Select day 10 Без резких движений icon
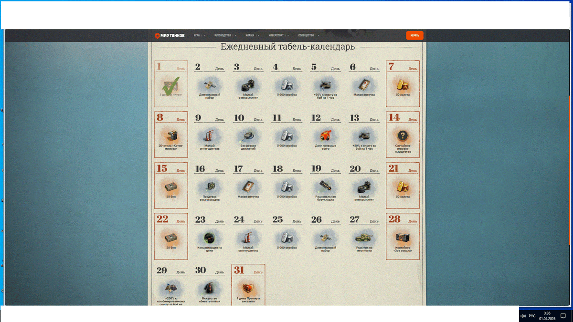Viewport: 573px width, 322px height. [248, 135]
